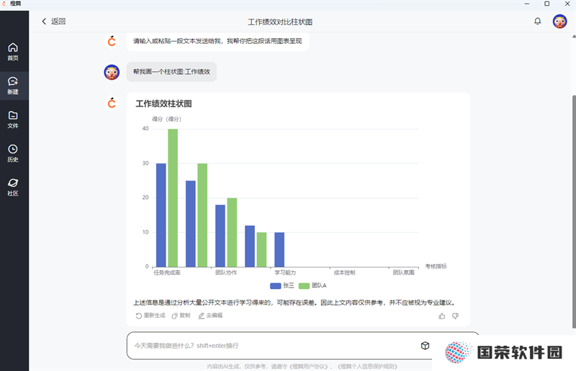Open the 橙篇用户协议 link
Image resolution: width=576 pixels, height=371 pixels.
[x=309, y=366]
